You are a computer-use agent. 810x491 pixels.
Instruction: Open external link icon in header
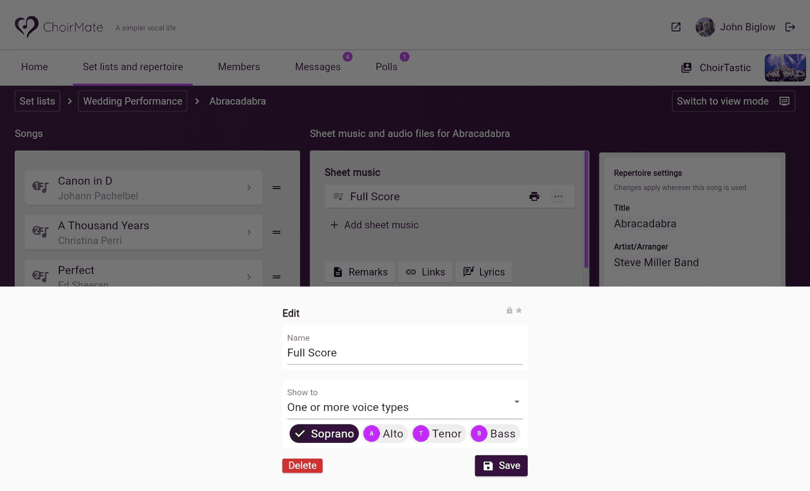point(676,27)
